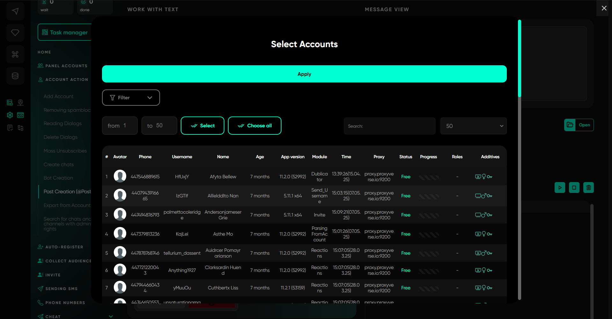Click the key icon for row 1
This screenshot has width=612, height=319.
click(490, 177)
